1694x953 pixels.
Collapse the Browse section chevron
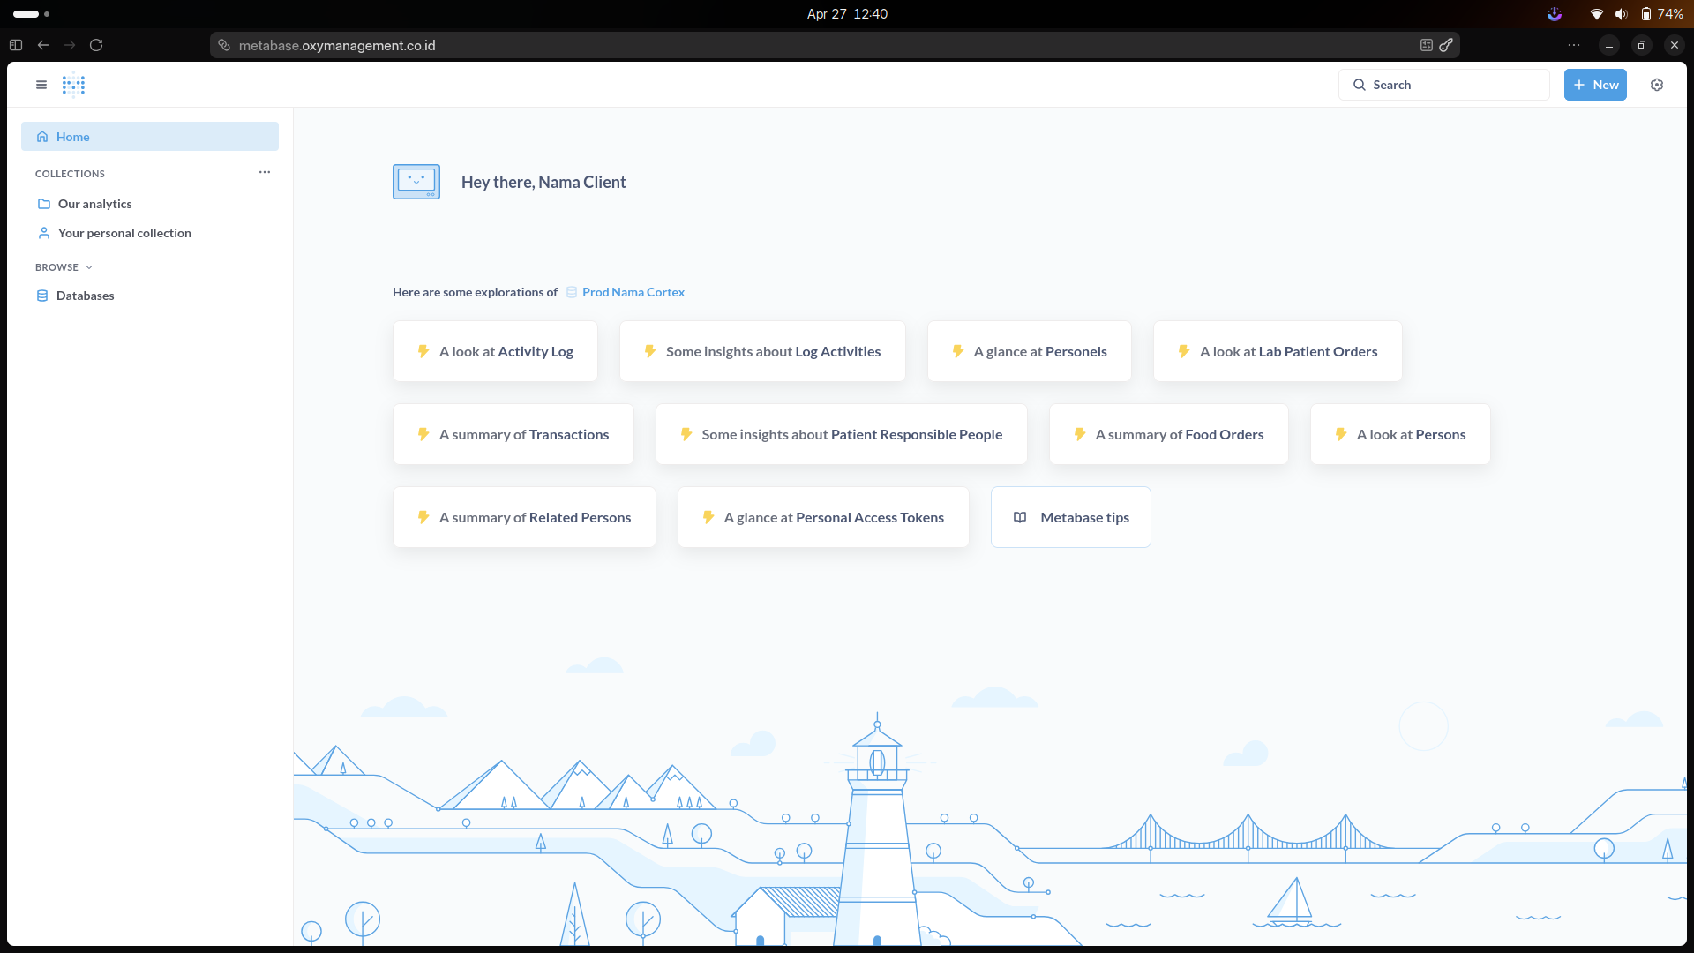89,267
